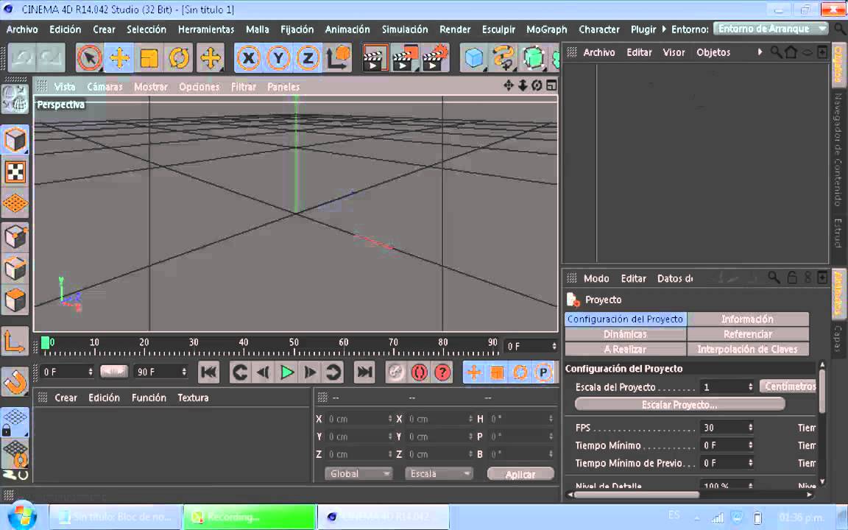Screen dimensions: 848x530
Task: Toggle Y axis lock
Action: pos(278,58)
